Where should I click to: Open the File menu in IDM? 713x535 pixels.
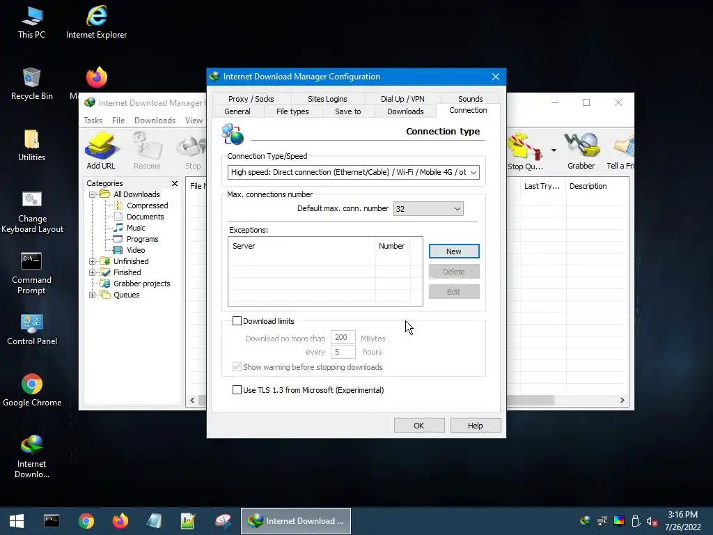tap(118, 121)
